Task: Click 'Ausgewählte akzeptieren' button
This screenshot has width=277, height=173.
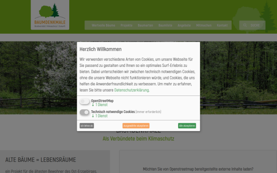Action: coord(136,125)
